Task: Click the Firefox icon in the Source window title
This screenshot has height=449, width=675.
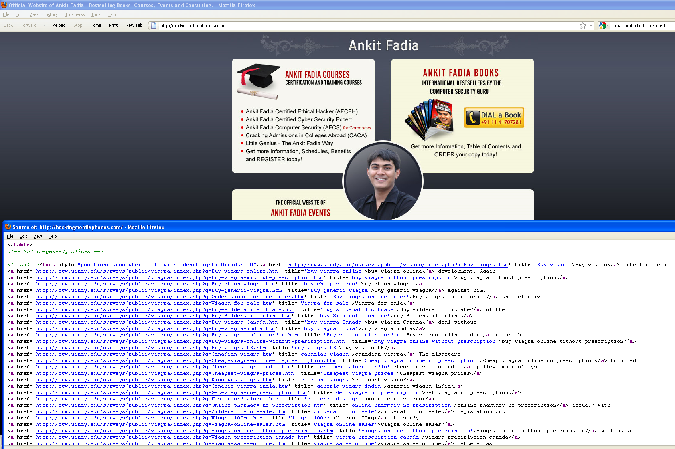Action: (8, 227)
